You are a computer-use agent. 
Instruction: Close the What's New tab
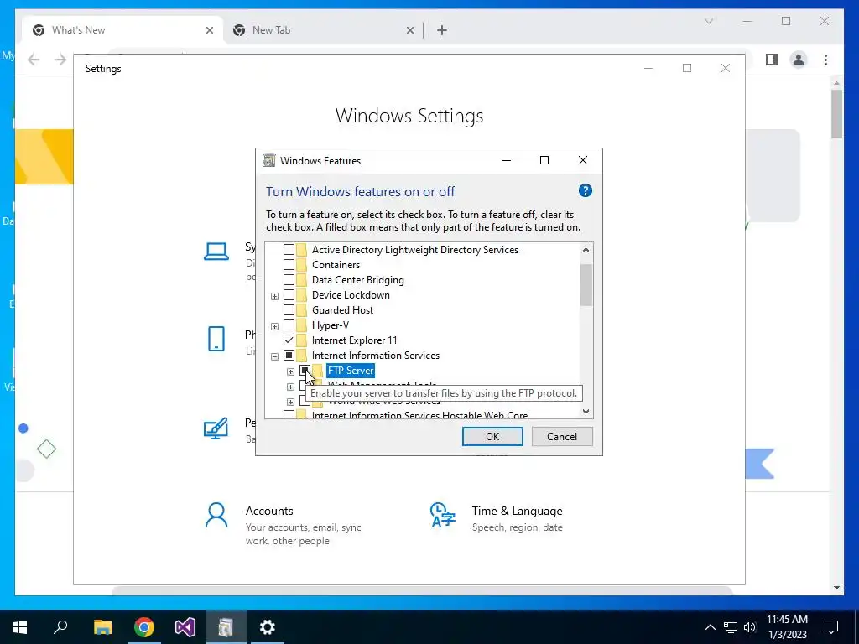[209, 30]
